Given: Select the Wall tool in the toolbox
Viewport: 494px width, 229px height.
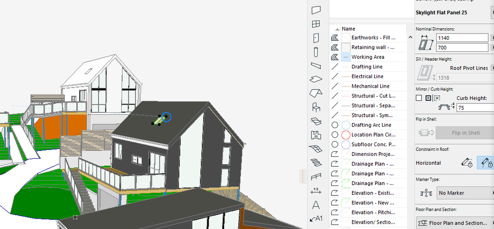Looking at the screenshot, I should click(316, 10).
